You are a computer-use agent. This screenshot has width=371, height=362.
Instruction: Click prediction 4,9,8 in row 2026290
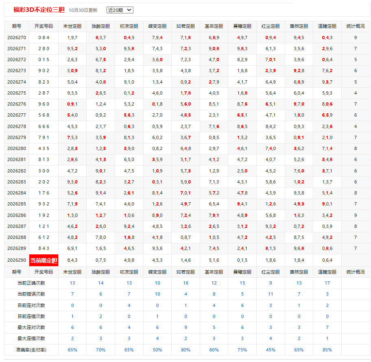tap(129, 260)
